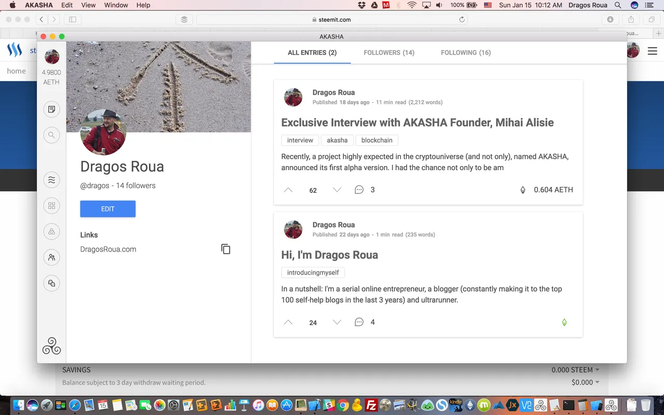Open the Window menu in the menu bar

pyautogui.click(x=116, y=5)
